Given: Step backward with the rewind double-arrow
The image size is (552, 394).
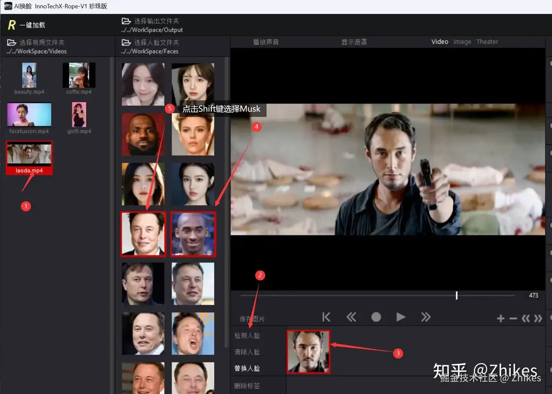Looking at the screenshot, I should coord(351,317).
